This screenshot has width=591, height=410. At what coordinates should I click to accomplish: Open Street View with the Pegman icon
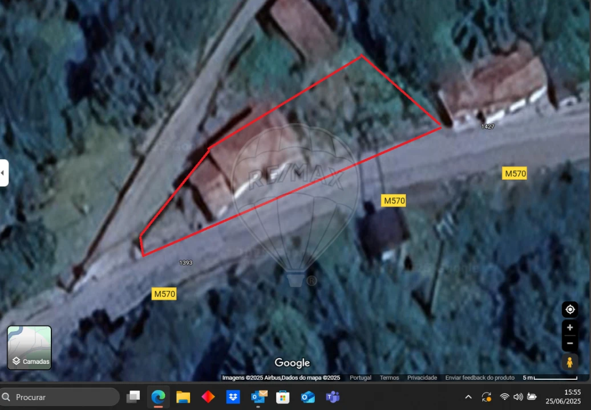[570, 362]
